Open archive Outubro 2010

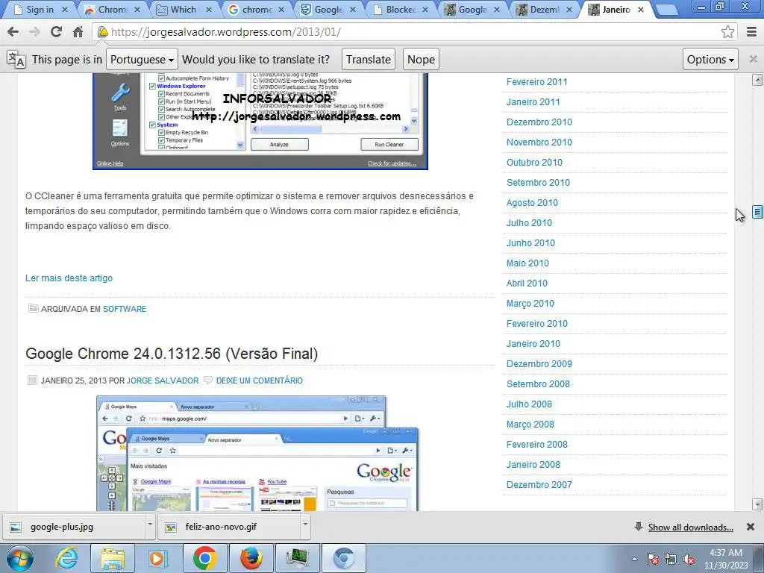[534, 163]
